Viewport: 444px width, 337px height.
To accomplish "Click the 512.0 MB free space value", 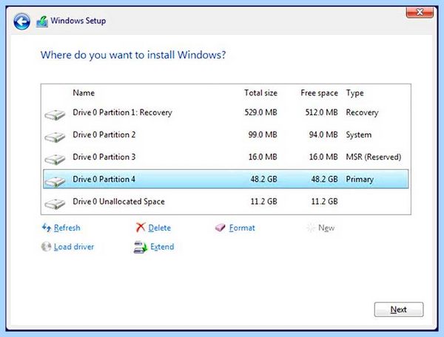I will 321,112.
